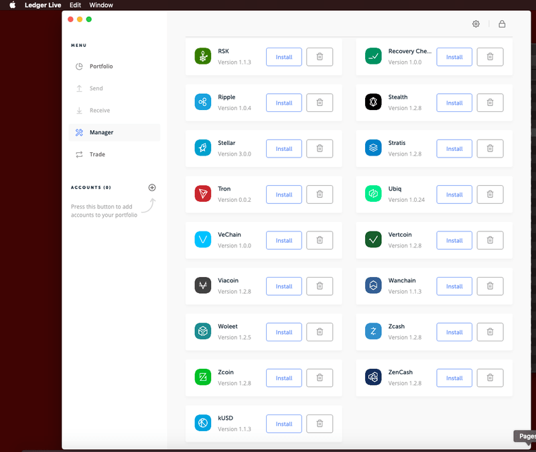
Task: Click the plus button to add accounts
Action: coord(152,187)
